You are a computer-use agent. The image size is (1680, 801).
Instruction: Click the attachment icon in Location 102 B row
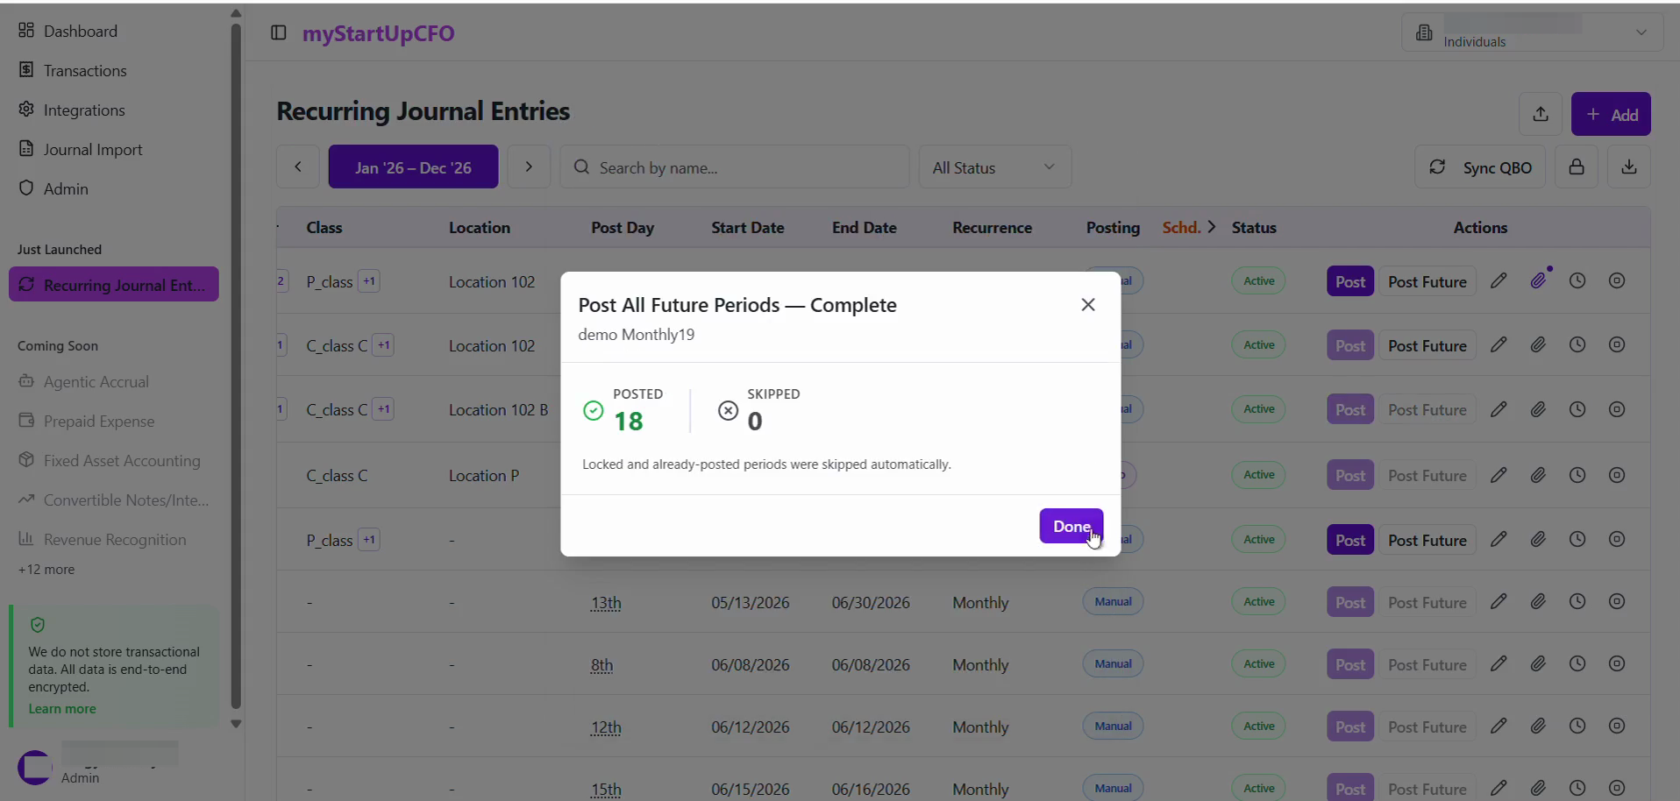[1538, 409]
